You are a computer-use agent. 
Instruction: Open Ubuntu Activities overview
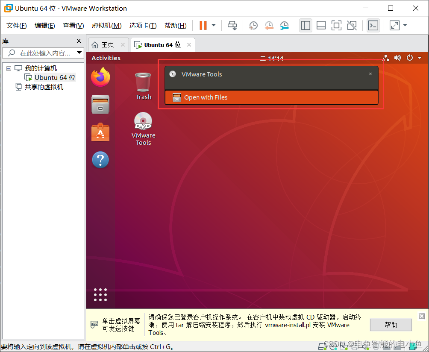(x=106, y=58)
